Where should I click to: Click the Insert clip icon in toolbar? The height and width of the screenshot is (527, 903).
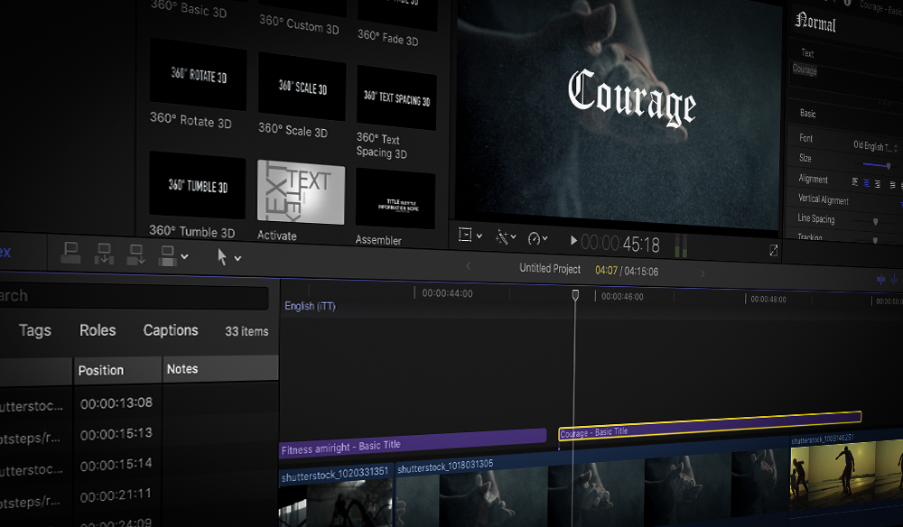(x=103, y=255)
